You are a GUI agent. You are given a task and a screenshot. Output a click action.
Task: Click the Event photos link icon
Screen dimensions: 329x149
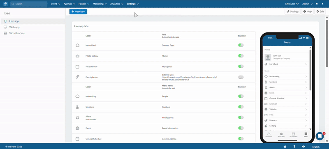click(x=77, y=77)
